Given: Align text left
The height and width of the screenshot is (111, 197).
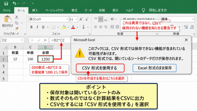Looking at the screenshot, I should click(x=96, y=27).
